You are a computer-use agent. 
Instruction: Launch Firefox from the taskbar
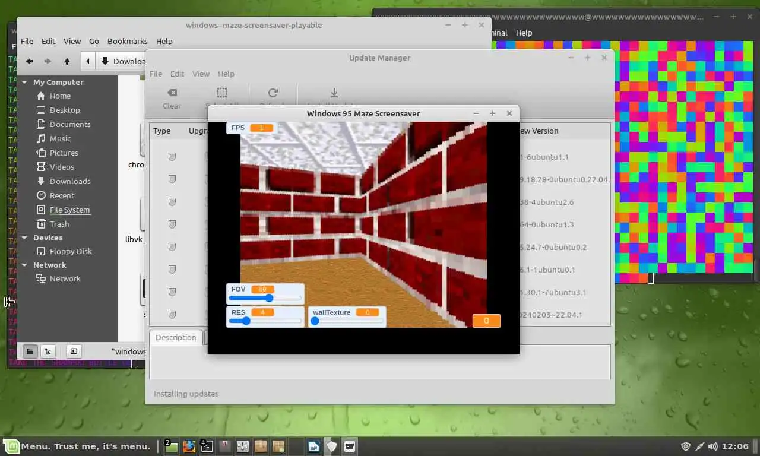pyautogui.click(x=189, y=446)
